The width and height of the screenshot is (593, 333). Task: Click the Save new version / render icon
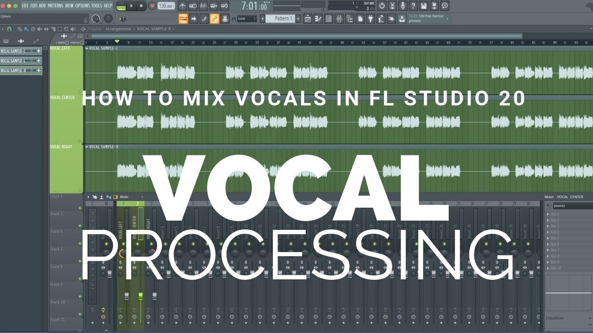point(435,6)
